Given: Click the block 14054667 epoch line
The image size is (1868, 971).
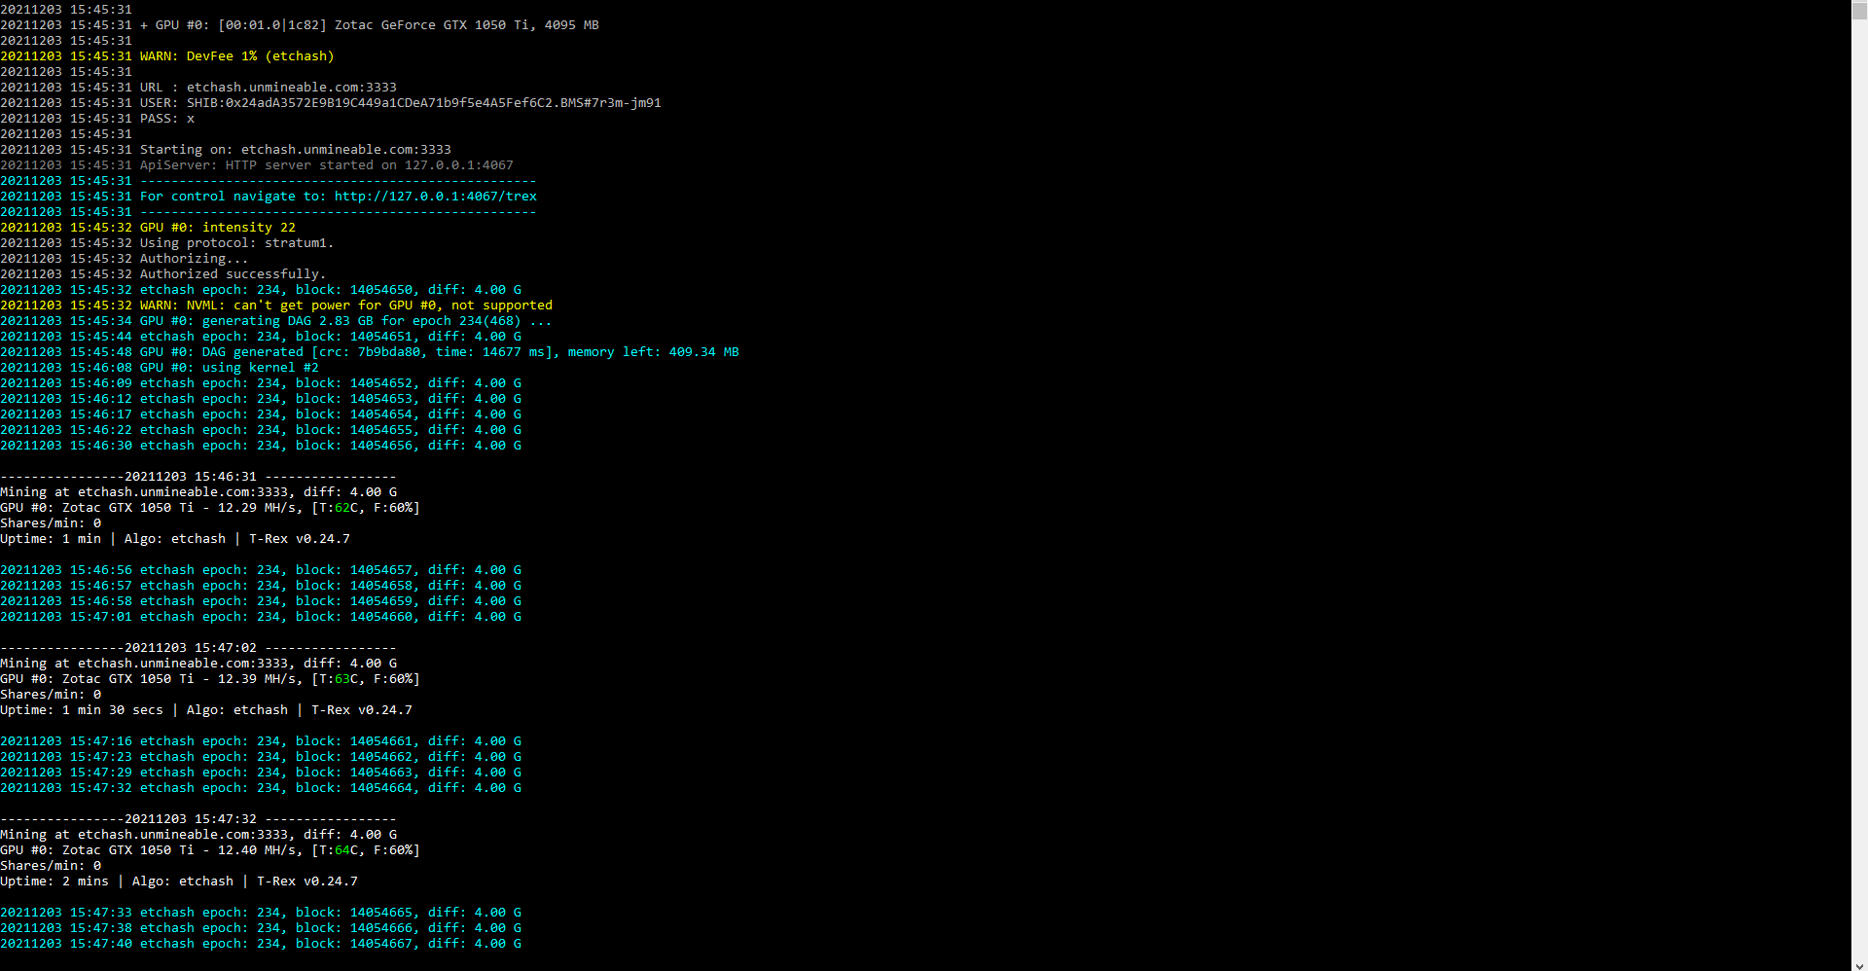Looking at the screenshot, I should 261,944.
